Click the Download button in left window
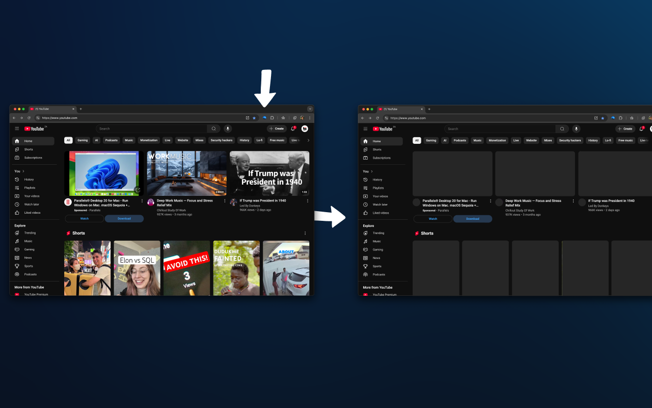This screenshot has height=408, width=652. (124, 219)
